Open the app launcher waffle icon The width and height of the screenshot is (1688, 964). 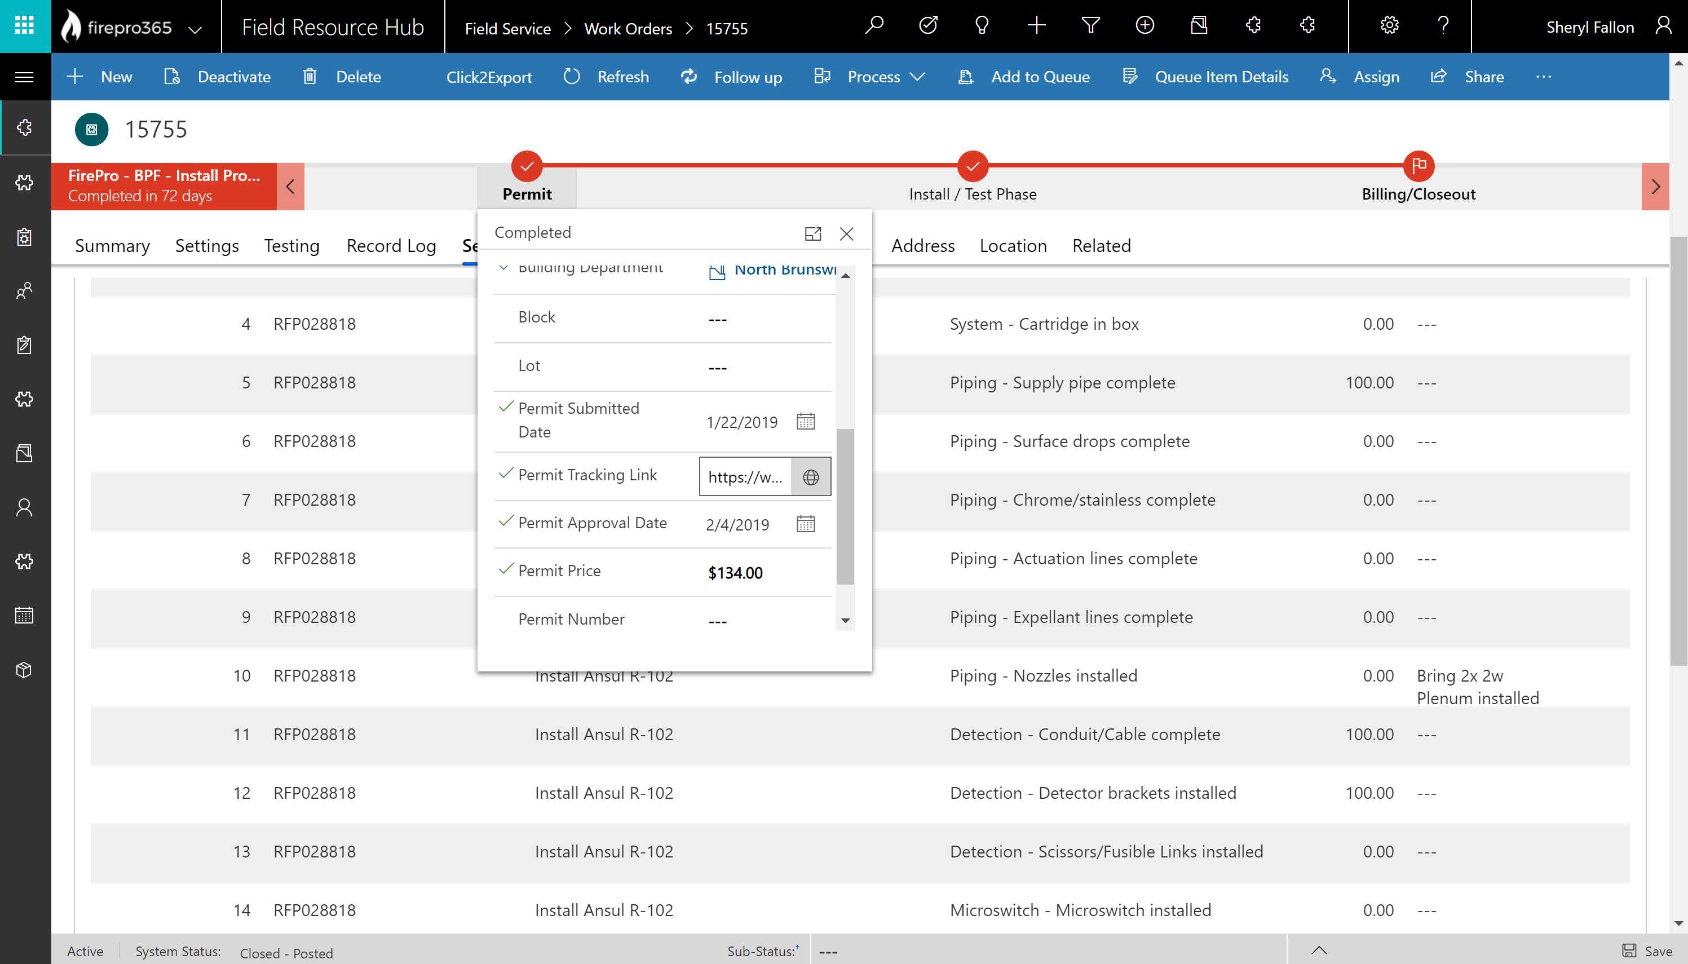click(24, 26)
